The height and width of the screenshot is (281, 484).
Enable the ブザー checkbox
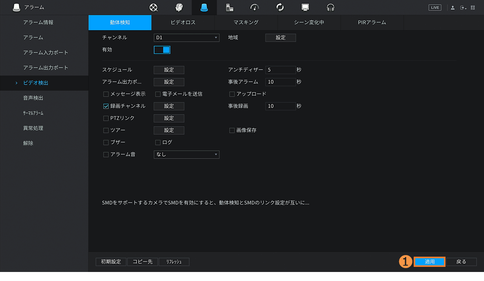point(106,142)
